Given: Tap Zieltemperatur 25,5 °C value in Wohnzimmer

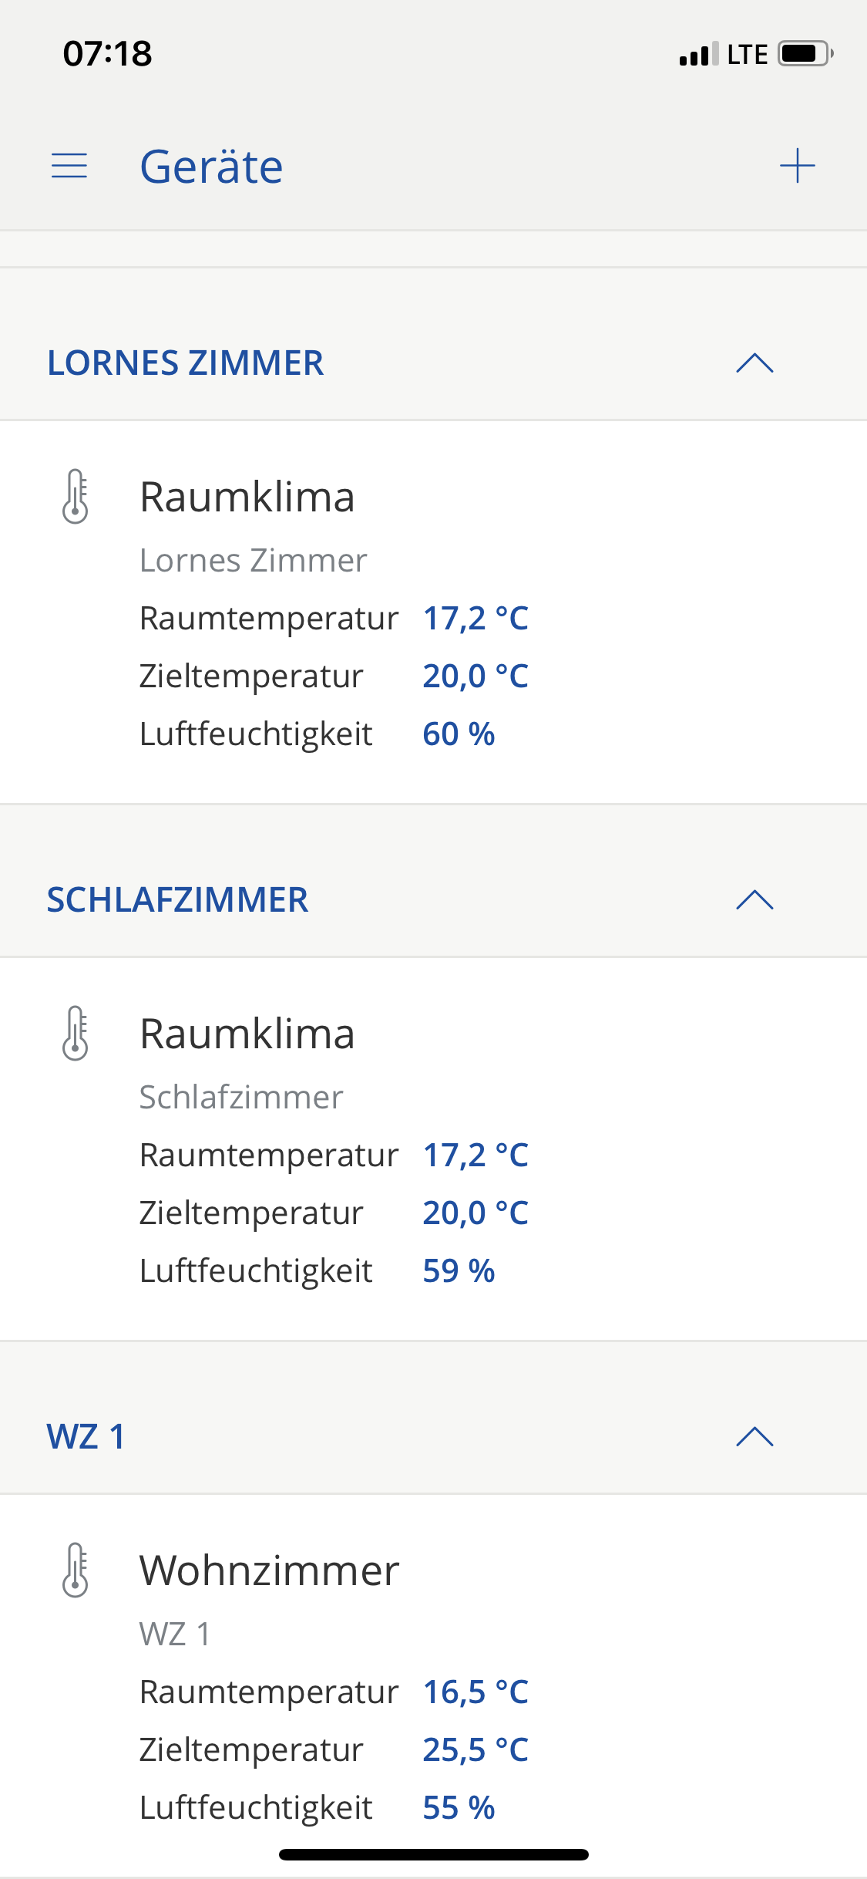Looking at the screenshot, I should point(476,1749).
